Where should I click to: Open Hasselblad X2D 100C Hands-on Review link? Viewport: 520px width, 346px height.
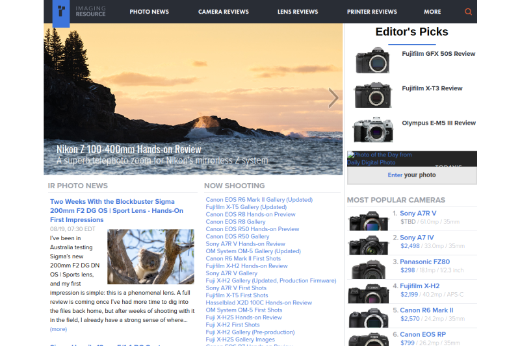[x=259, y=303]
